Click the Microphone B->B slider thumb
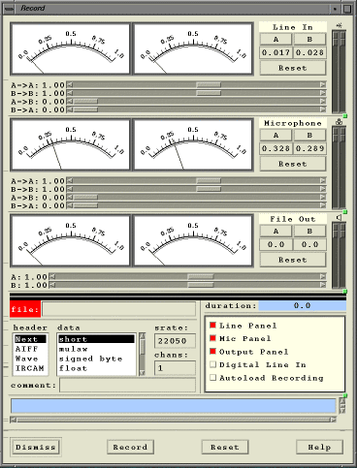 tap(209, 189)
